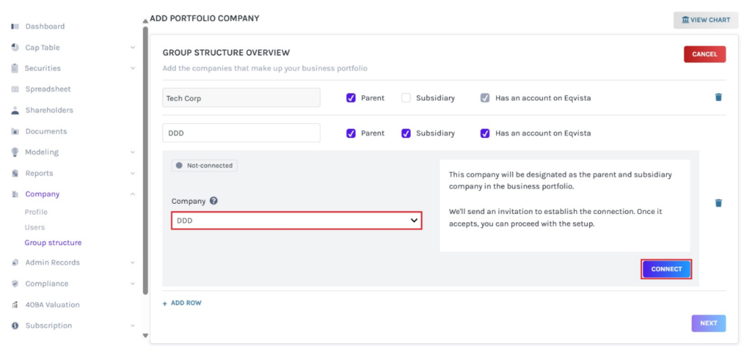
Task: Click the Company help question mark icon
Action: coord(214,201)
